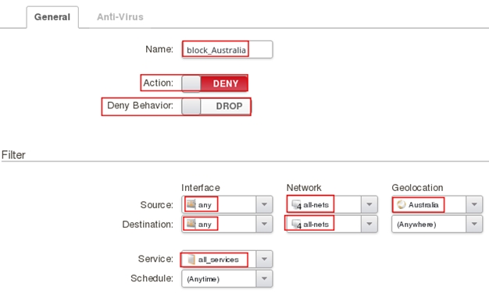Click the Destination Interface 'any' icon
489x304 pixels.
pyautogui.click(x=191, y=224)
